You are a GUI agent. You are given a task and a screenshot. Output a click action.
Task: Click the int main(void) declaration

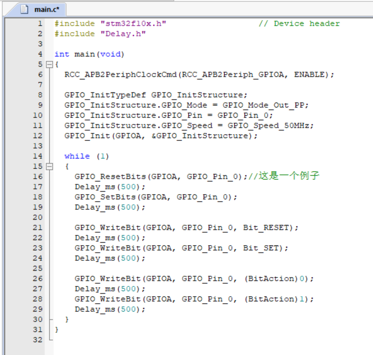(89, 54)
